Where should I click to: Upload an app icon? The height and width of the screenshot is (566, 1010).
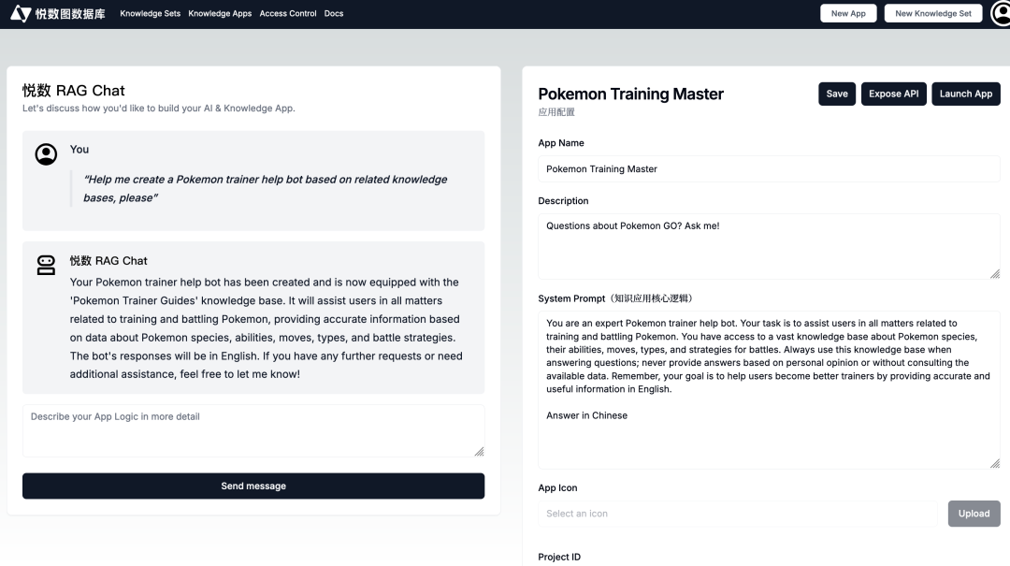(x=974, y=514)
